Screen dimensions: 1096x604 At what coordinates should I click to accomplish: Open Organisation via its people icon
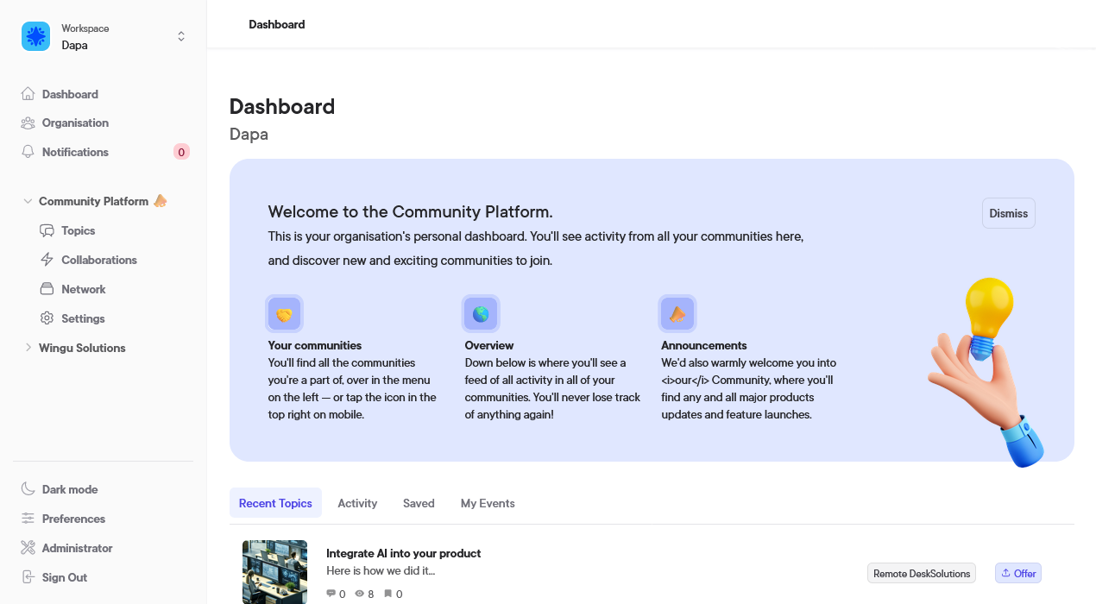(x=28, y=123)
